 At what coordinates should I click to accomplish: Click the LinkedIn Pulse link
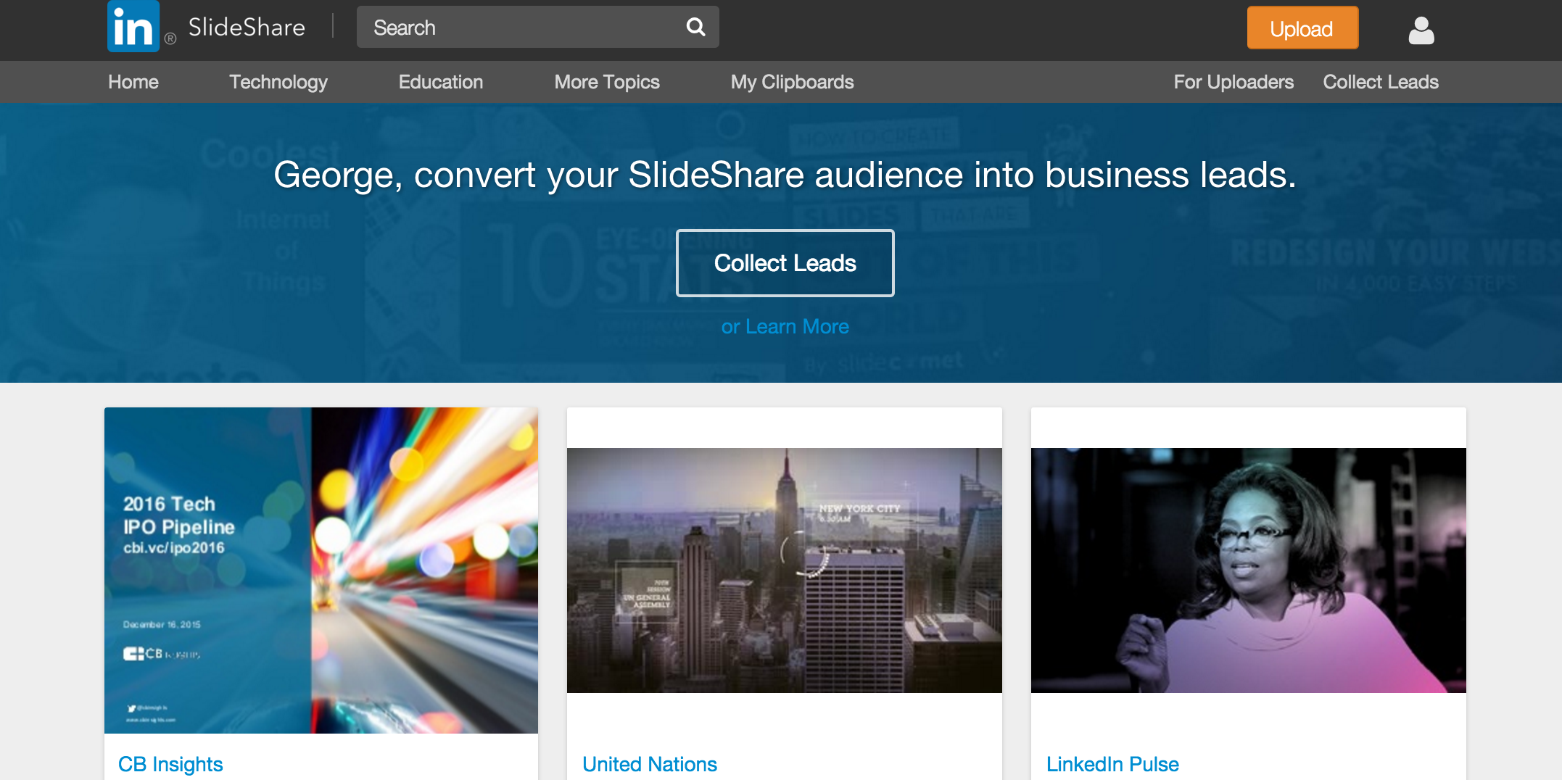[1112, 764]
